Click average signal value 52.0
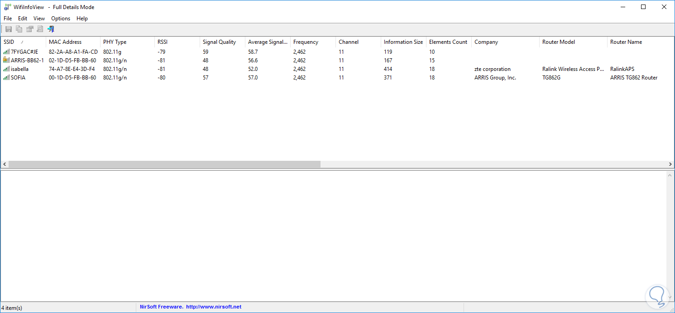The height and width of the screenshot is (313, 675). [x=253, y=69]
